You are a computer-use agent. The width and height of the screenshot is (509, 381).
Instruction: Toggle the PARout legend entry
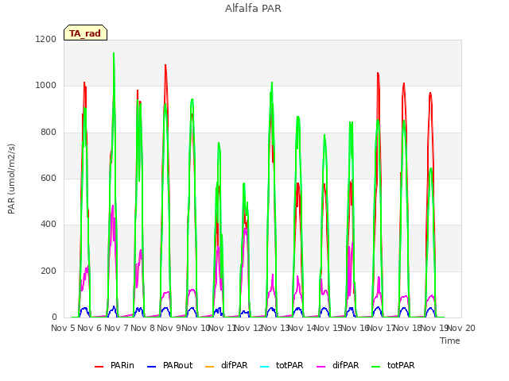(169, 365)
